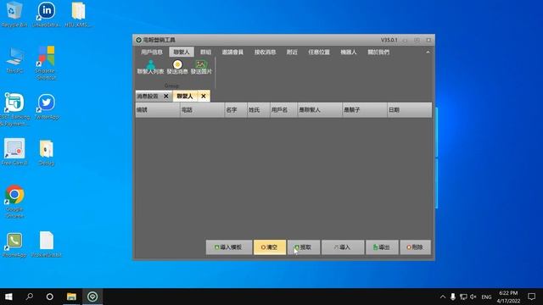Launch the PhoneApp desktop shortcut

[x=14, y=245]
